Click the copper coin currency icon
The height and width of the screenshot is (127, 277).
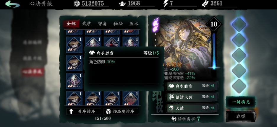[x=77, y=4]
